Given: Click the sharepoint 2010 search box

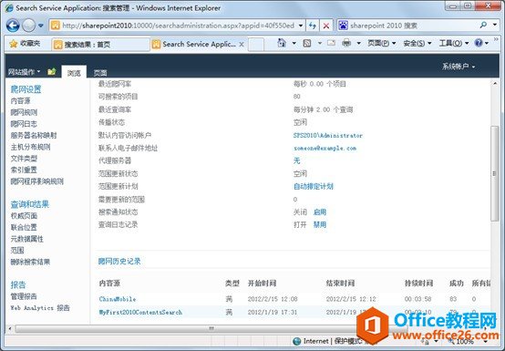Looking at the screenshot, I should click(x=407, y=26).
